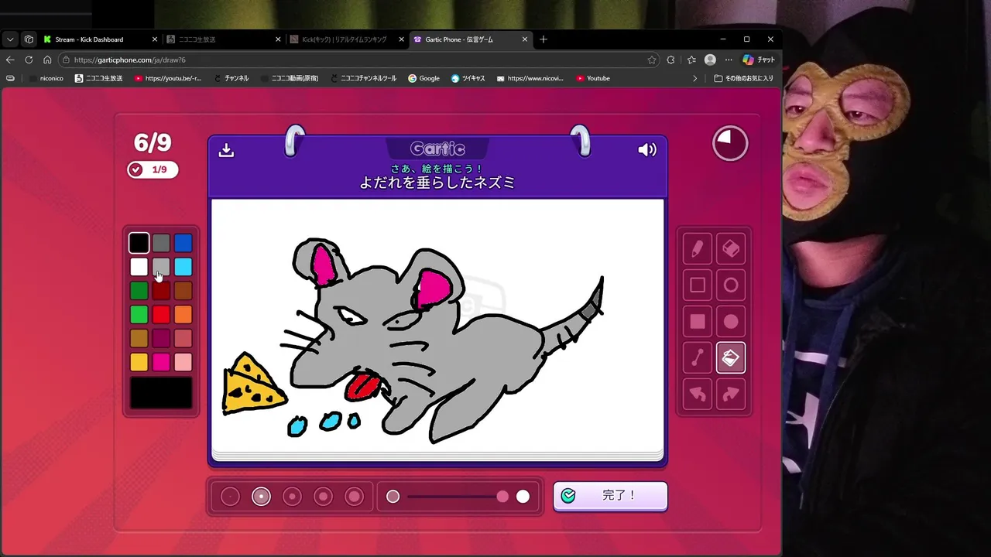Open the browser profile avatar
Image resolution: width=991 pixels, height=557 pixels.
pyautogui.click(x=710, y=60)
